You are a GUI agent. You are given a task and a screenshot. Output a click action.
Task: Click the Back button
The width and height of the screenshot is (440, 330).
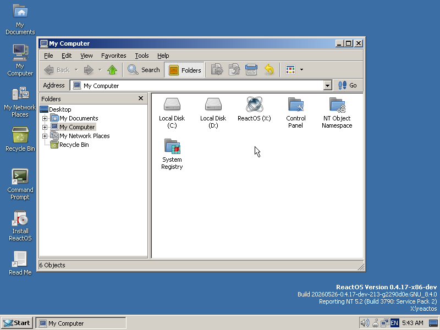(x=57, y=70)
